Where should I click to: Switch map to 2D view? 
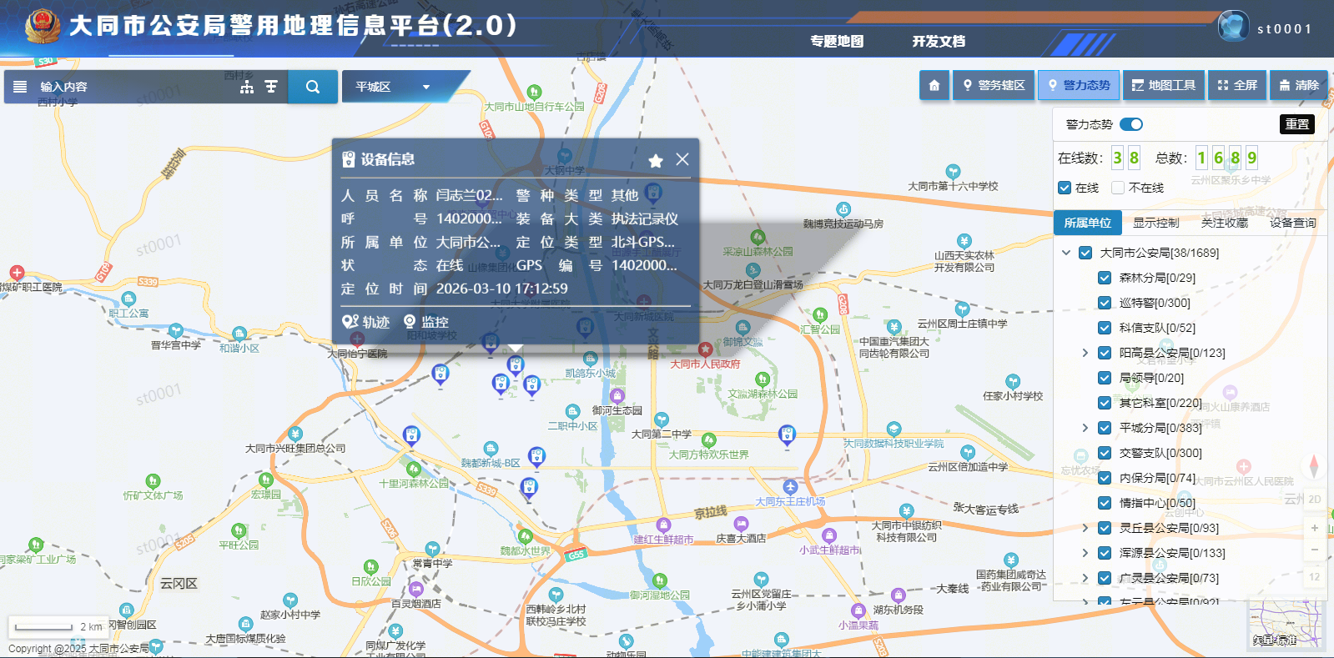pyautogui.click(x=1315, y=499)
